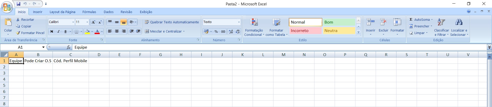Viewport: 492px width, 107px height.
Task: Open the number format dropdown showing Texto
Action: click(x=239, y=22)
